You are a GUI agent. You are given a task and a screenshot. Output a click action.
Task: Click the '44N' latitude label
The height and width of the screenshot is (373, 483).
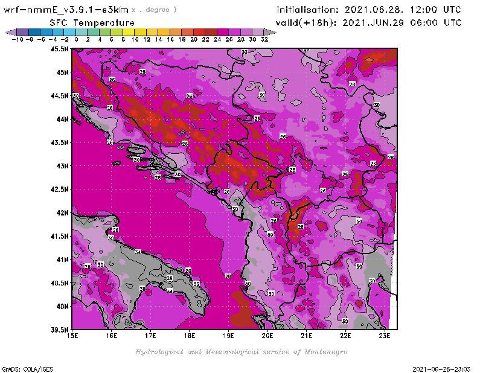tap(62, 119)
